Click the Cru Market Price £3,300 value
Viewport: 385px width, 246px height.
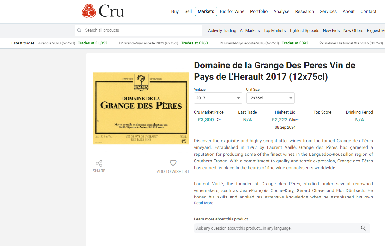click(206, 120)
